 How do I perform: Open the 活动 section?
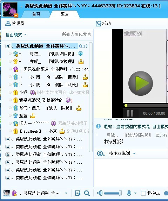pos(103,24)
